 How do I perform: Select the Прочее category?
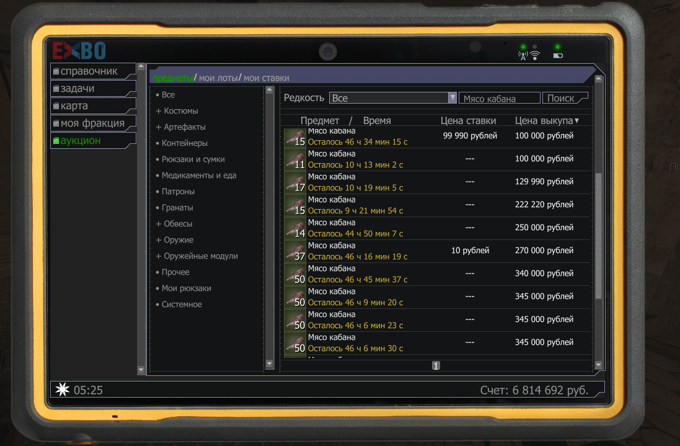coord(172,272)
